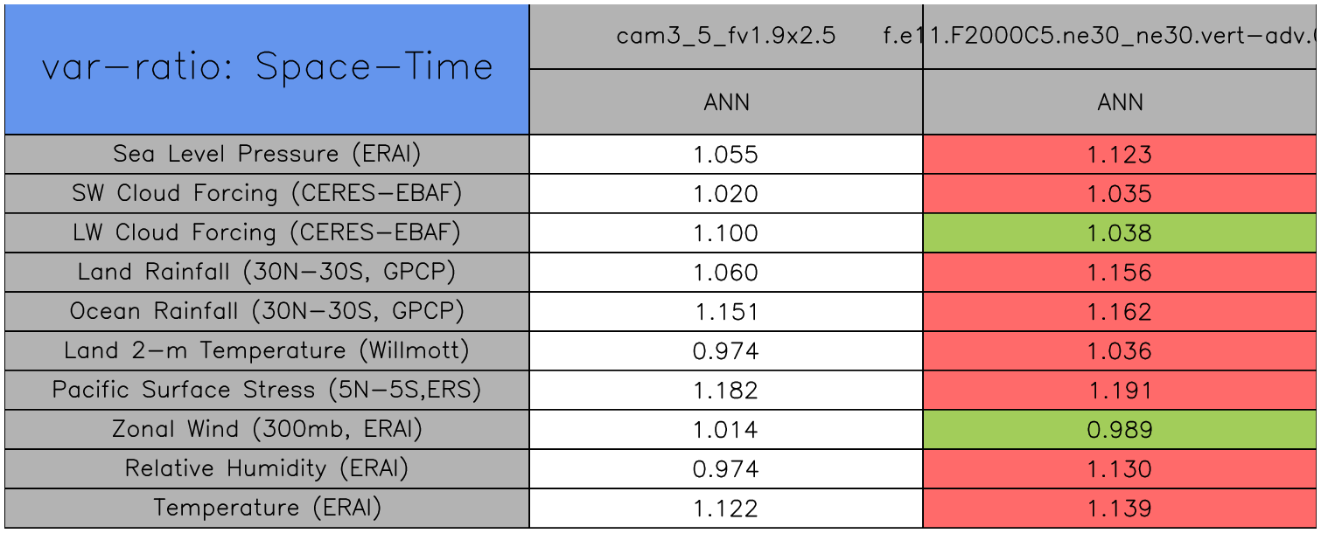Select the cam3_5_fv1.9x2.5 column header

tap(725, 37)
